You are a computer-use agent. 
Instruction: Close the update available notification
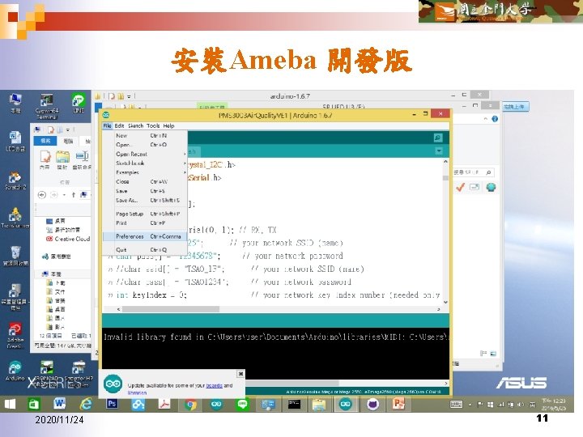[240, 374]
